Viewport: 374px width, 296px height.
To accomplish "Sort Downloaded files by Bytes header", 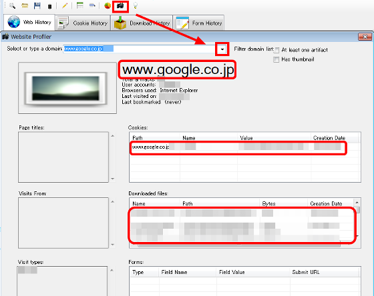I will 283,203.
